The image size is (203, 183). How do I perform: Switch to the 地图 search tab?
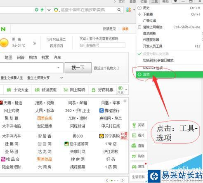coord(8,57)
